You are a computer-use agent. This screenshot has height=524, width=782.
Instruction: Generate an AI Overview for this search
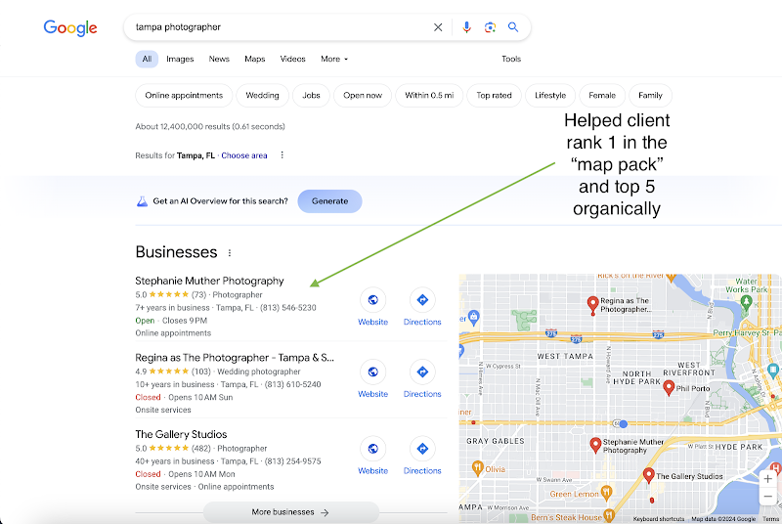[329, 201]
